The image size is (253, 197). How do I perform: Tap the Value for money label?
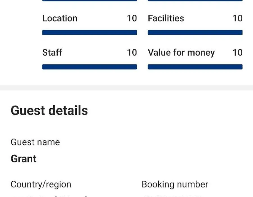point(181,53)
